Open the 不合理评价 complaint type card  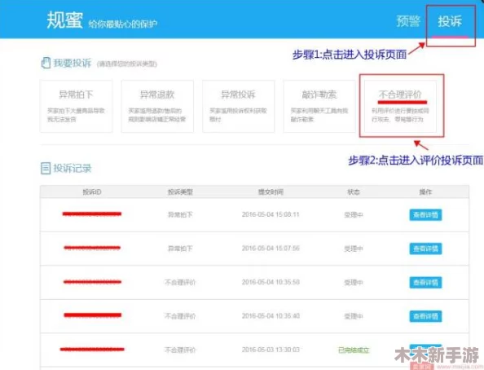(400, 106)
